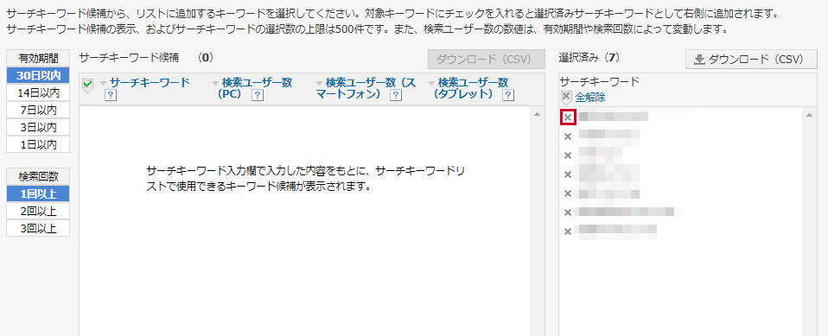This screenshot has width=828, height=336.
Task: Sort by サーチキーワード column arrow
Action: [103, 83]
